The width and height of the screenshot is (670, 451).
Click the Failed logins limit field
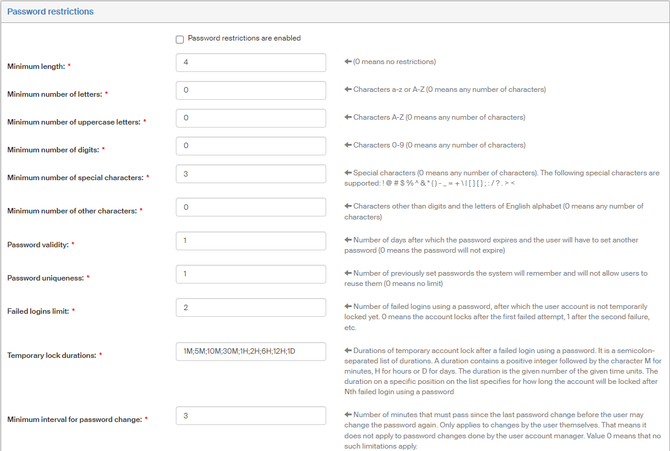(251, 307)
